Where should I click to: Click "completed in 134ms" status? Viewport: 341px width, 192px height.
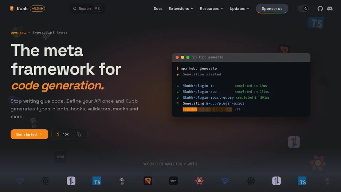252,92
